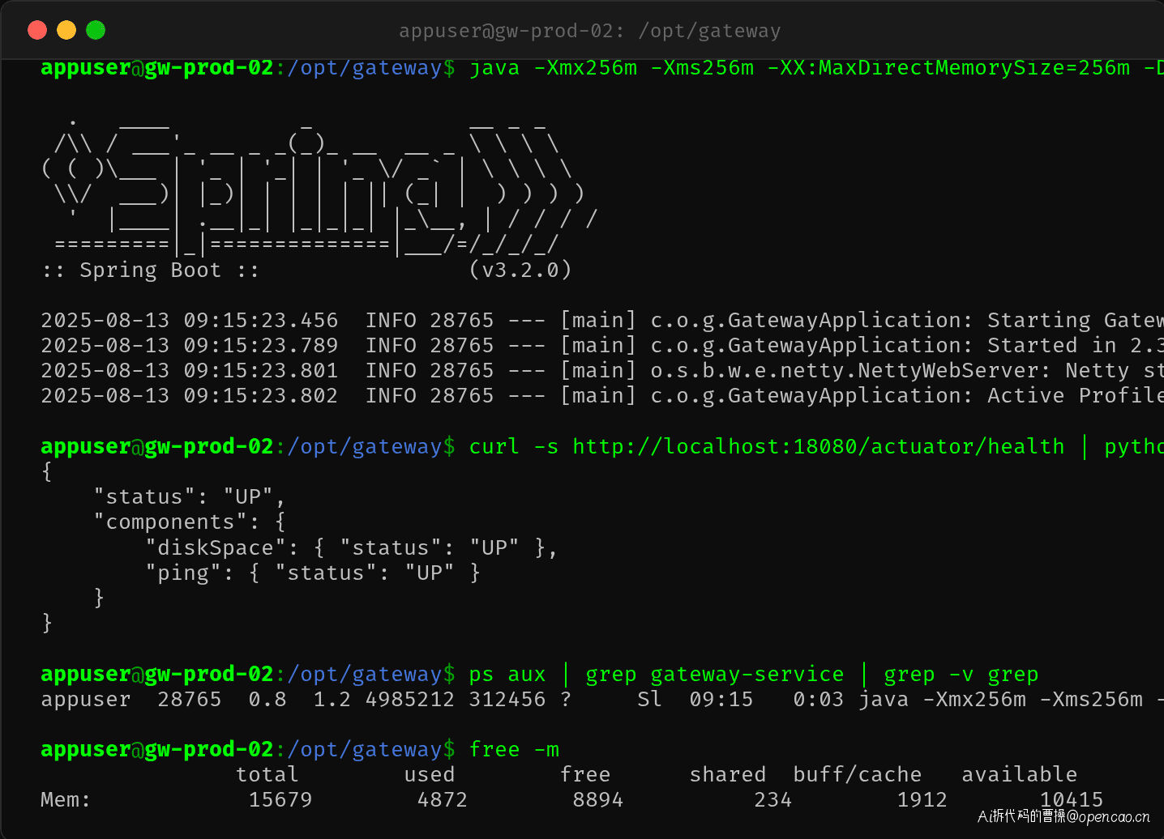Click the "ping" key in the JSON
The height and width of the screenshot is (839, 1164).
(183, 573)
